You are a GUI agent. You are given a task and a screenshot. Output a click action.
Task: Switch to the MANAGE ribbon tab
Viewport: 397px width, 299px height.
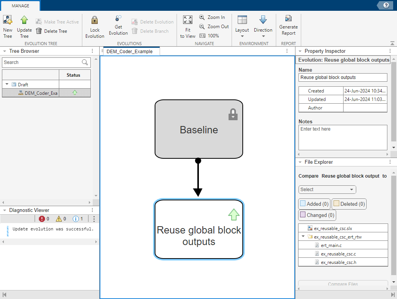(x=20, y=6)
